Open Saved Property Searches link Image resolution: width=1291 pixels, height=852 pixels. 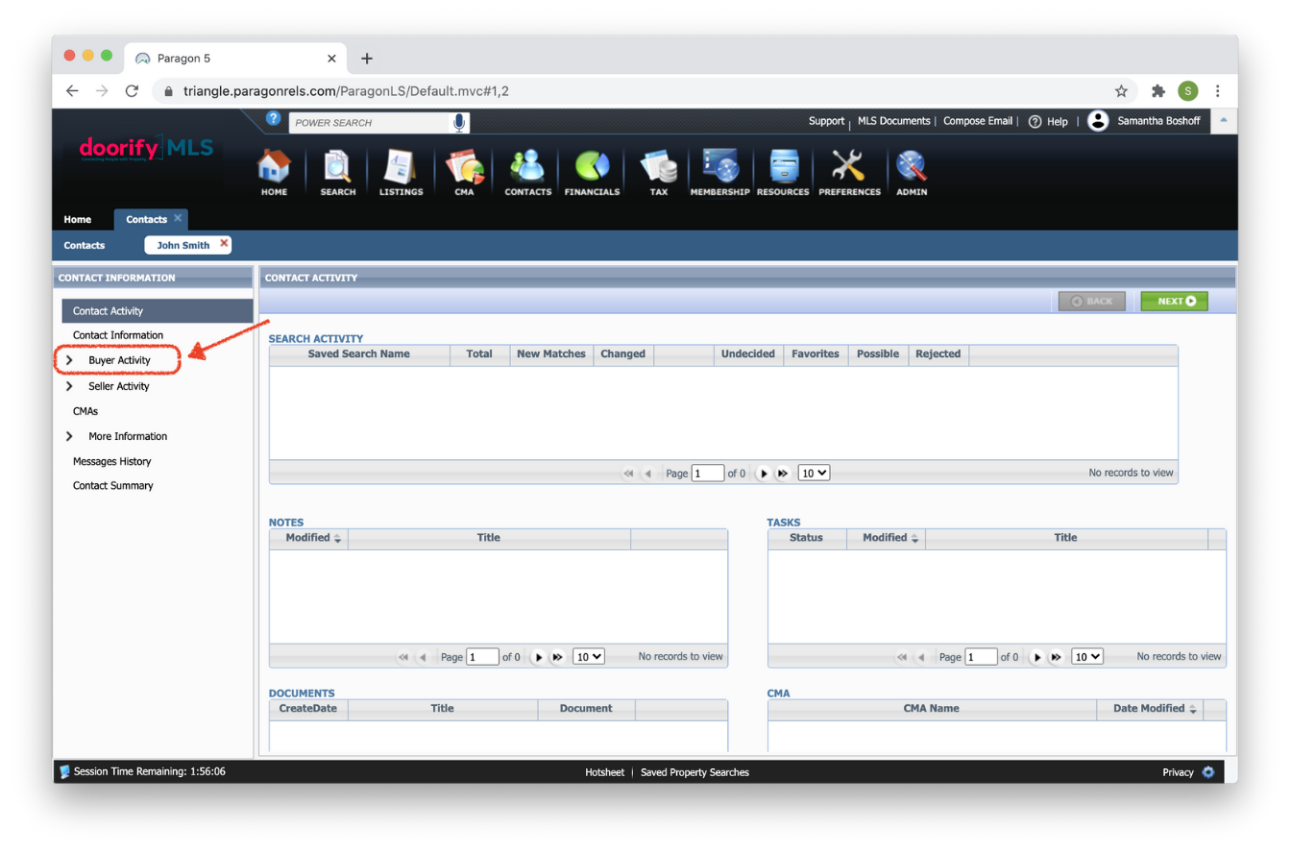point(694,772)
